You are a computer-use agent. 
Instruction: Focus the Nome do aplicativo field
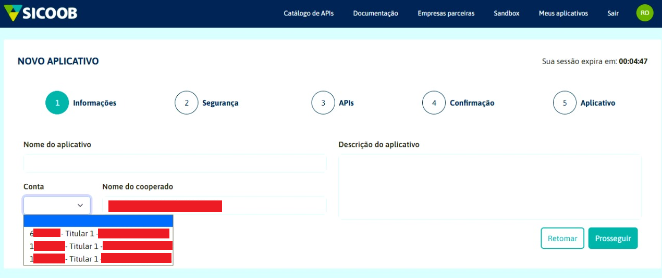175,163
